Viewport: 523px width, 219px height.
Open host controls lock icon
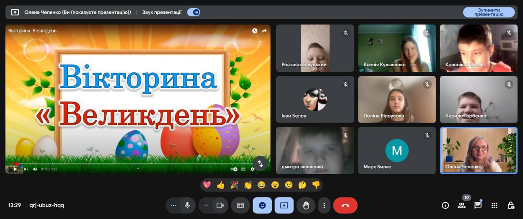point(511,206)
